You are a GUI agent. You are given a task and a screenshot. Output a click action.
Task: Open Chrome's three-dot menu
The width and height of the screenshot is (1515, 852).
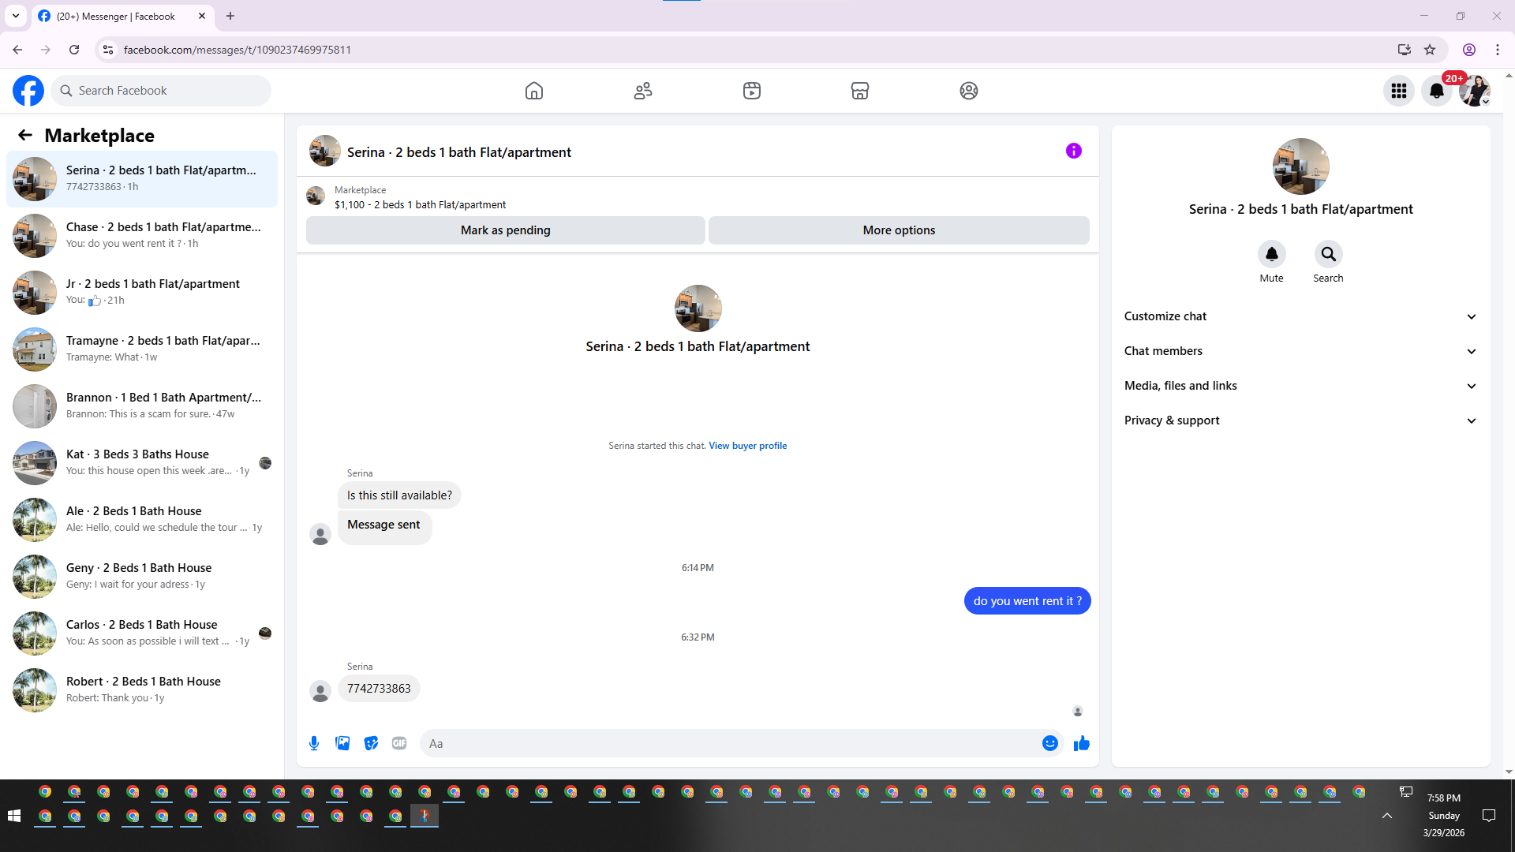pos(1498,50)
